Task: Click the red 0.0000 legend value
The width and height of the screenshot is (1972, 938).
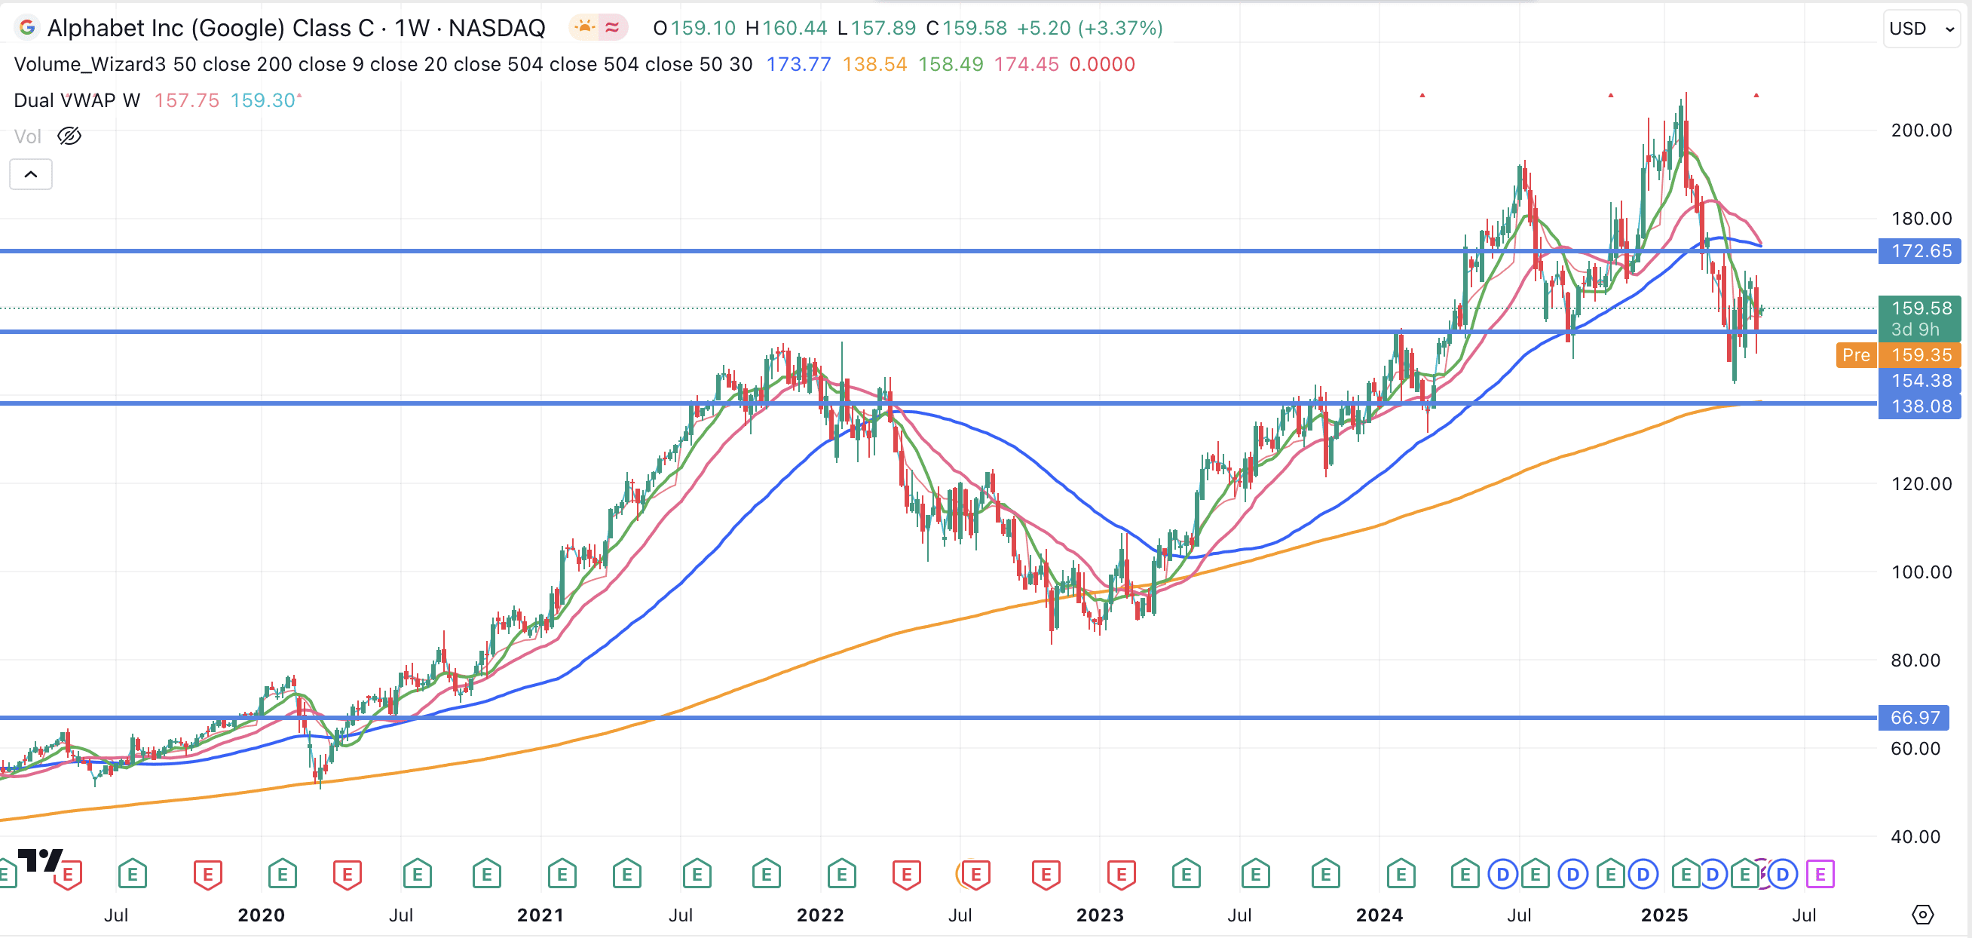Action: pos(1101,64)
